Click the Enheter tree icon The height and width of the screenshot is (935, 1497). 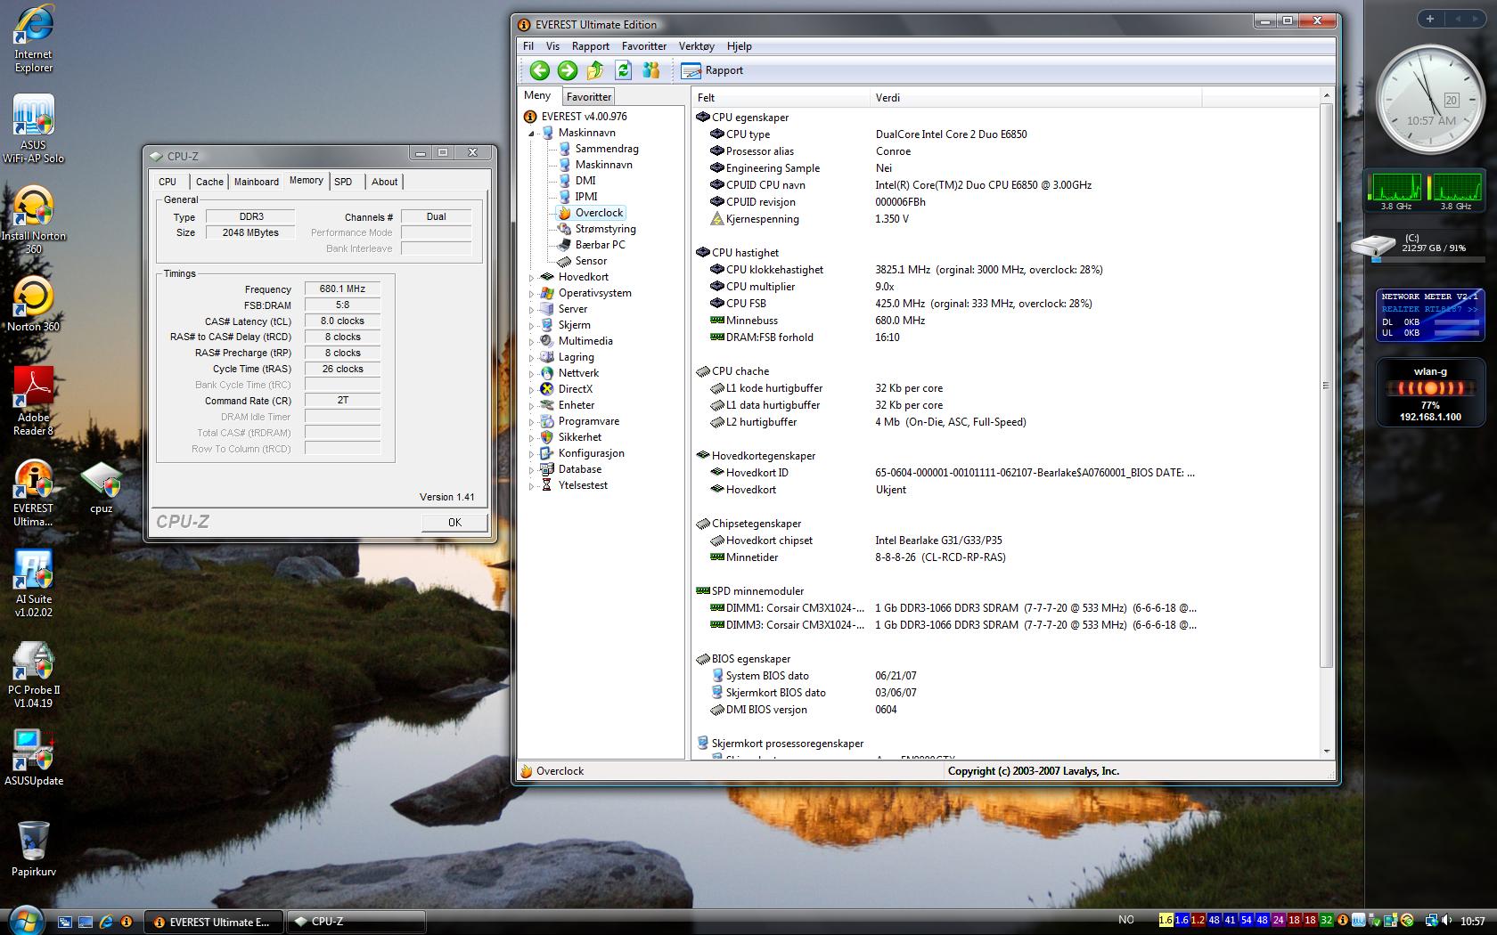tap(547, 405)
